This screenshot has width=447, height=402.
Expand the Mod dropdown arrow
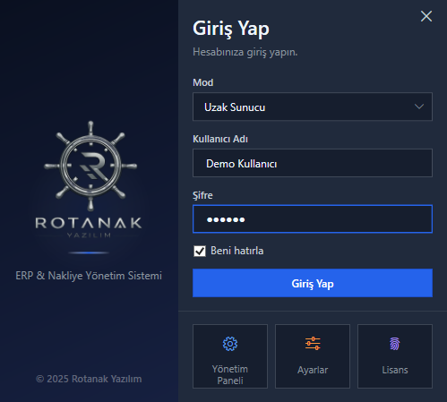tap(419, 107)
